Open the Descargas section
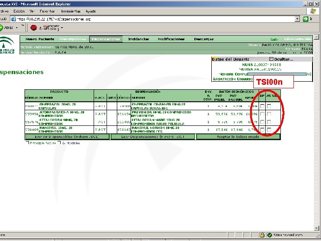Image resolution: width=321 pixels, height=241 pixels. [x=204, y=39]
